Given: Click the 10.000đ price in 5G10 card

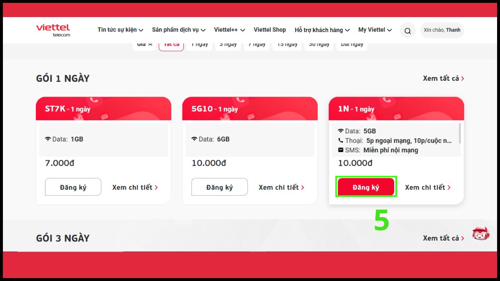Looking at the screenshot, I should point(209,163).
